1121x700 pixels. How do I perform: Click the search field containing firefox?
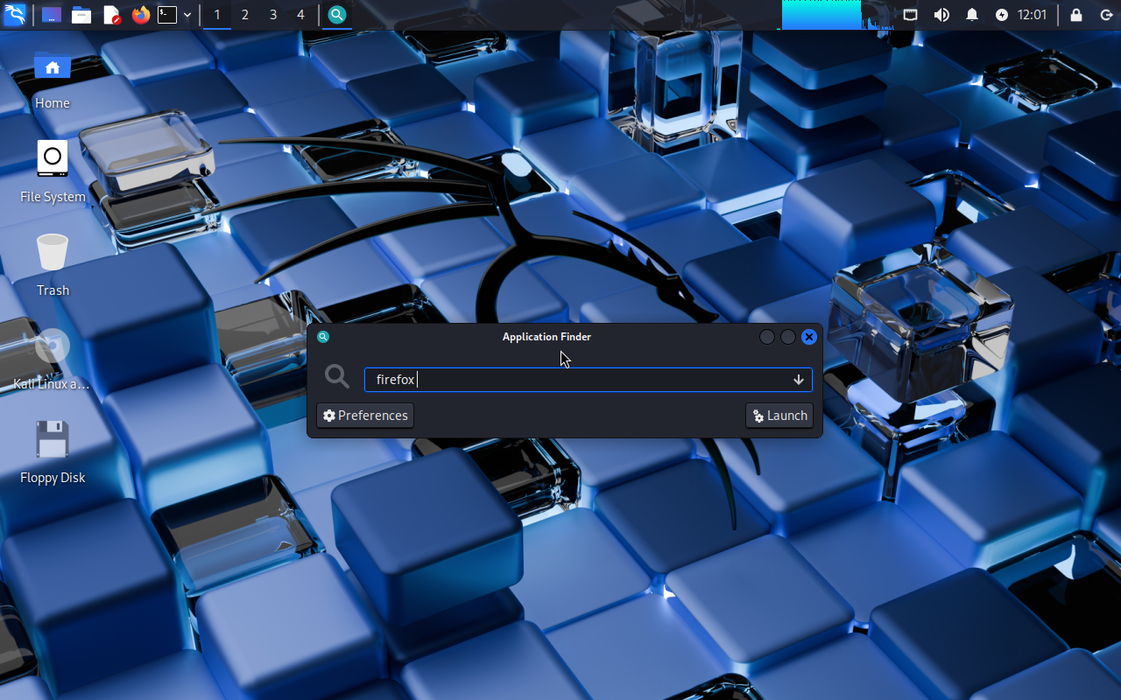578,380
